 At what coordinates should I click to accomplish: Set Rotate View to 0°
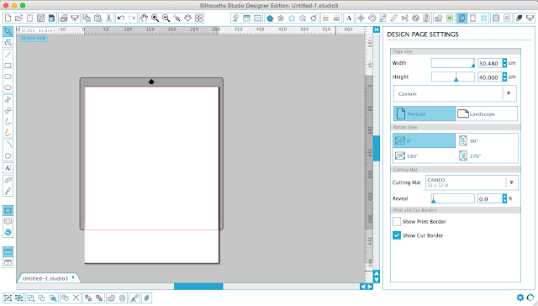tap(424, 140)
